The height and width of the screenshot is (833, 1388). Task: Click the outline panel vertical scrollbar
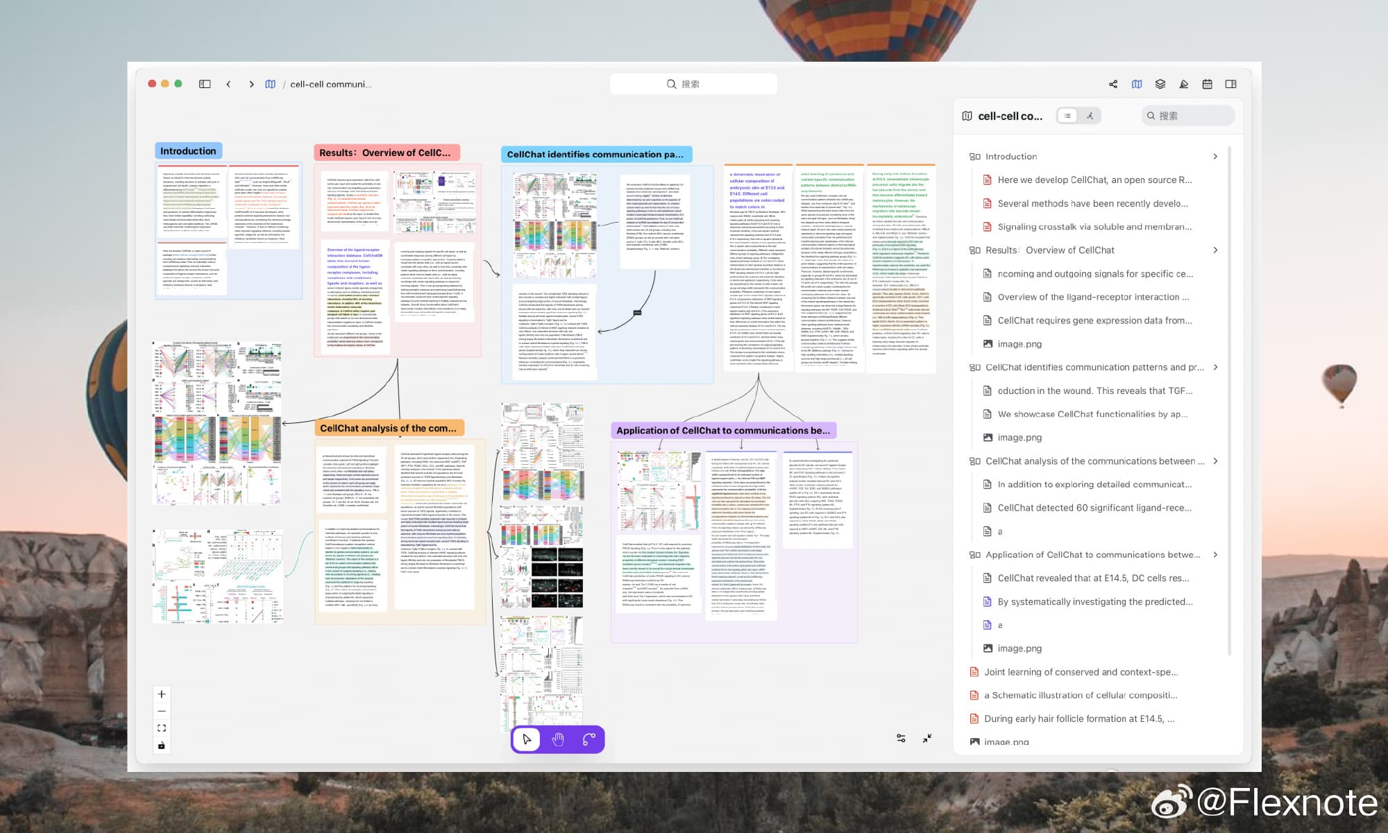click(1229, 401)
